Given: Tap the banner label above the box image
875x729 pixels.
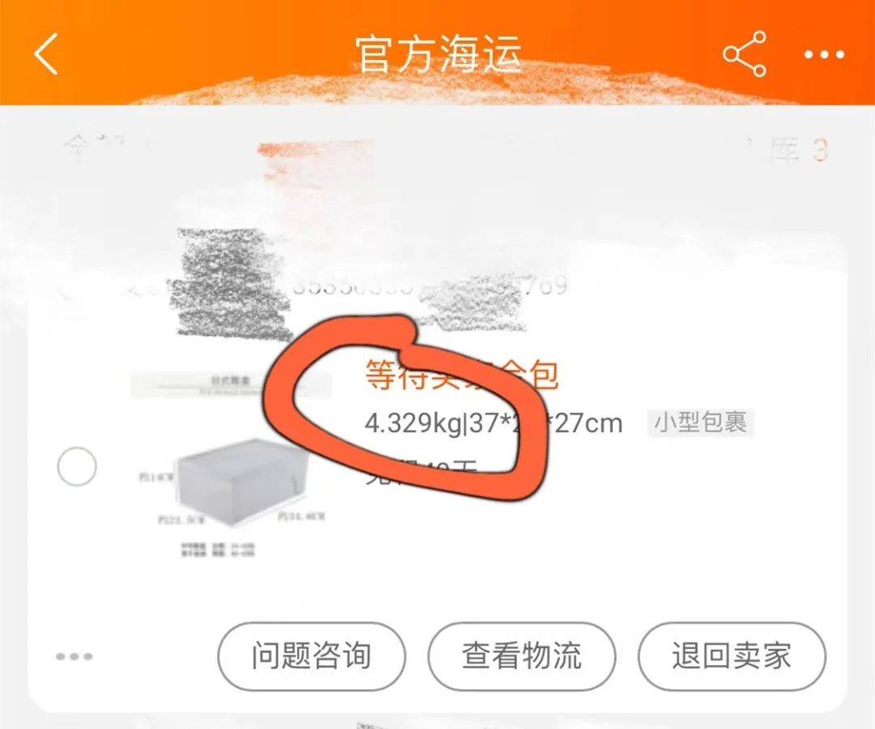Looking at the screenshot, I should [230, 384].
